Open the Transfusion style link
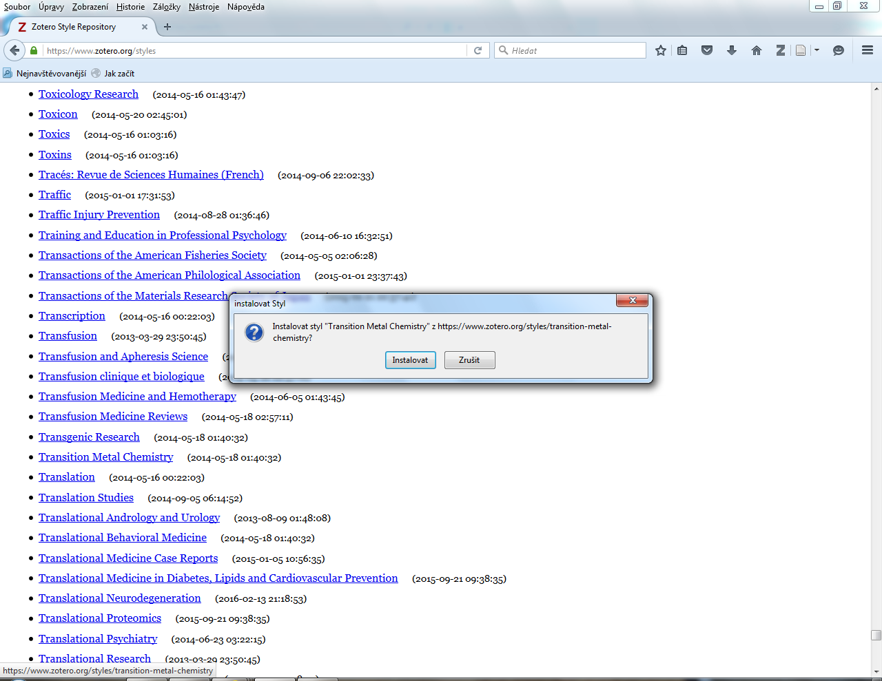882x681 pixels. pyautogui.click(x=68, y=336)
